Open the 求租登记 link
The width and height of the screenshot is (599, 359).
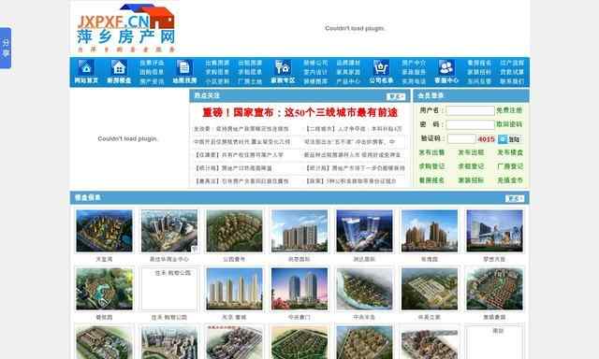click(x=471, y=166)
